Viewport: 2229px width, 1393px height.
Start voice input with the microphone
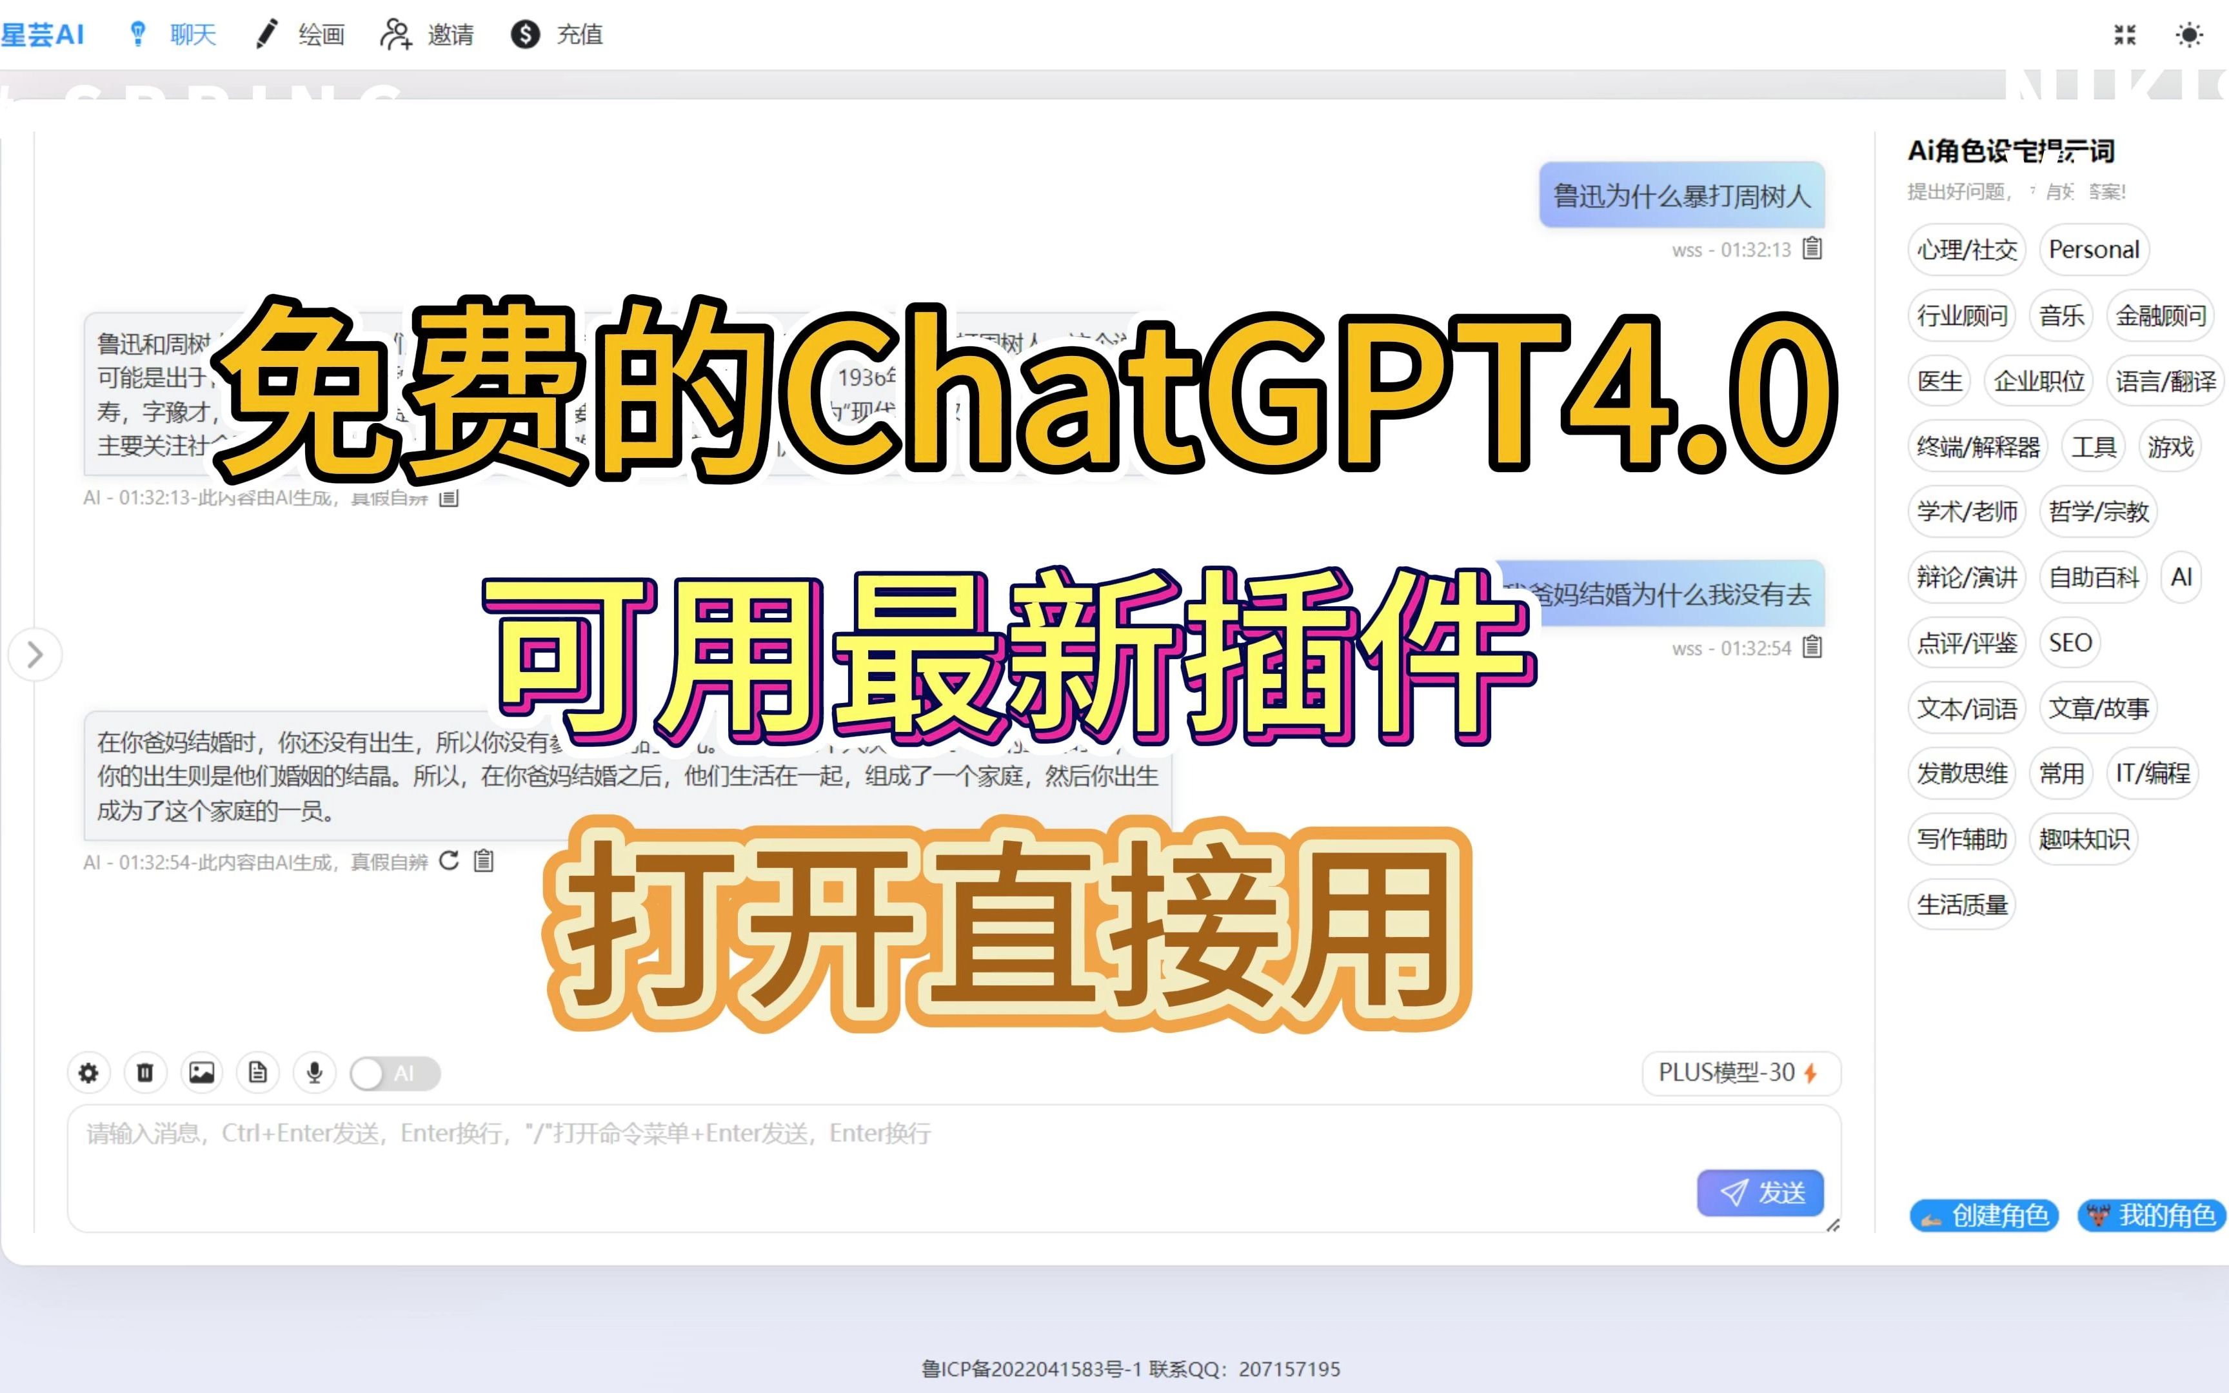[x=315, y=1073]
